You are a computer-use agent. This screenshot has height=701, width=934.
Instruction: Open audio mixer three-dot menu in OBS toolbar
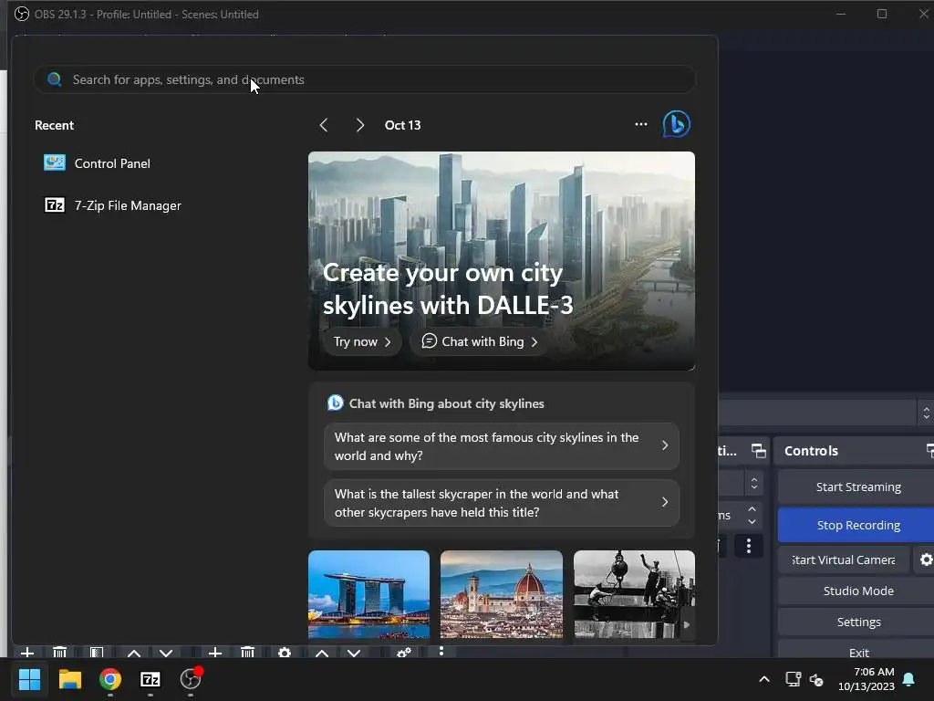click(441, 652)
